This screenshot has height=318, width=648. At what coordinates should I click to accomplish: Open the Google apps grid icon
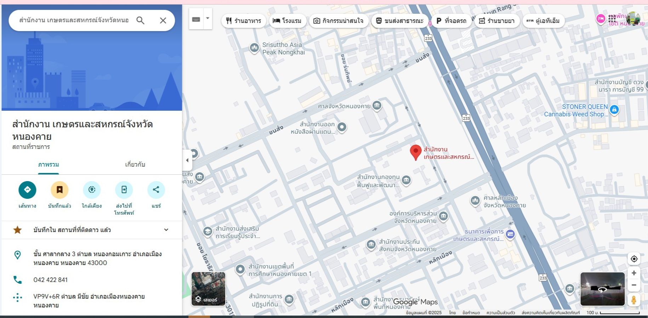click(x=612, y=19)
